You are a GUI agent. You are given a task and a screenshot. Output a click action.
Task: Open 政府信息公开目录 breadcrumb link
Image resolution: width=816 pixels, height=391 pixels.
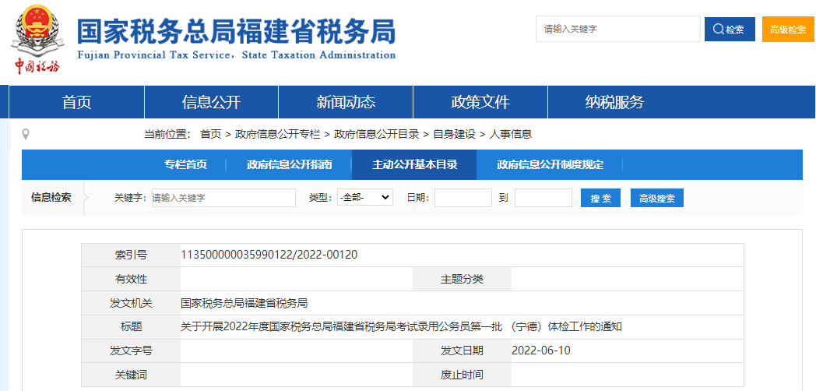pos(377,134)
